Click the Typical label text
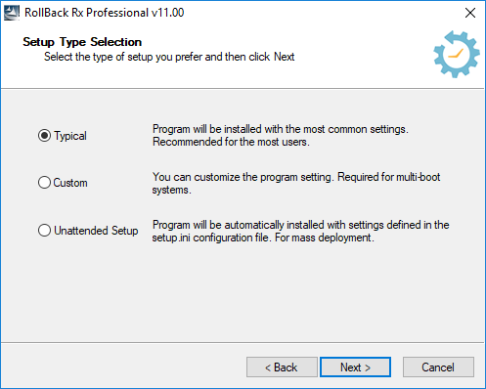This screenshot has width=486, height=389. click(70, 136)
